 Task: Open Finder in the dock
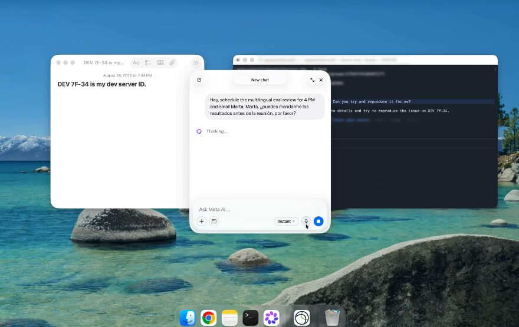(x=188, y=318)
